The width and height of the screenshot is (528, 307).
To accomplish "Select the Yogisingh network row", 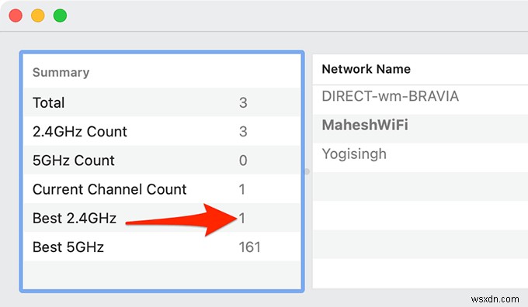I will click(x=420, y=157).
